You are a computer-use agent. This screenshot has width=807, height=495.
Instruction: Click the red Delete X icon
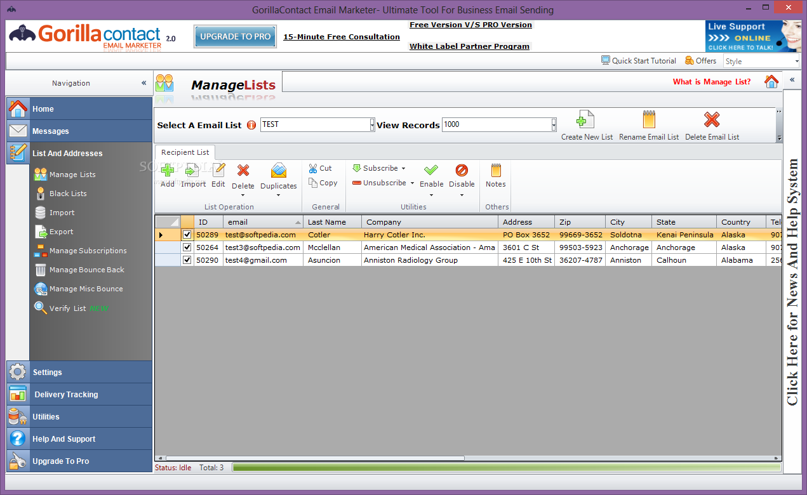tap(243, 171)
